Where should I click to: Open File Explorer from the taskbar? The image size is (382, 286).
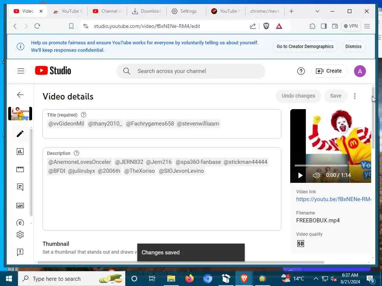171,279
